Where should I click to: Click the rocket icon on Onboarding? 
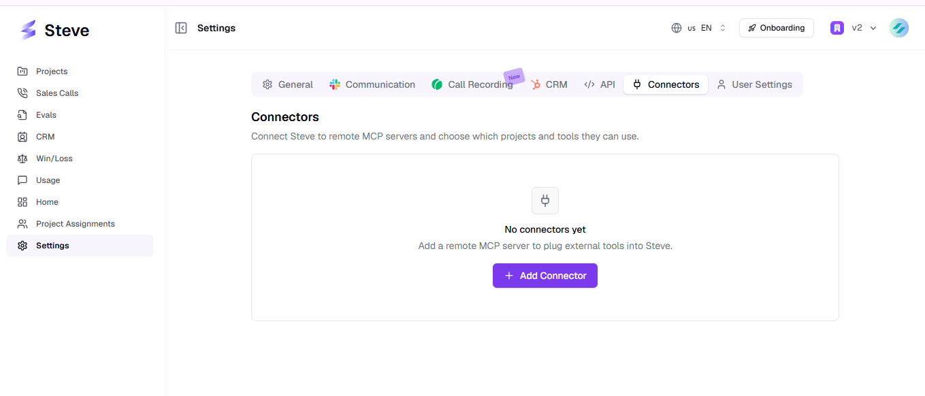[x=752, y=28]
